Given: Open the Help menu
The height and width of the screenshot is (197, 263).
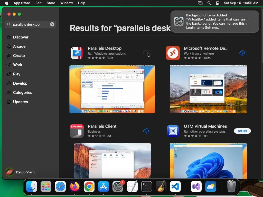Looking at the screenshot, I should pos(81,3).
